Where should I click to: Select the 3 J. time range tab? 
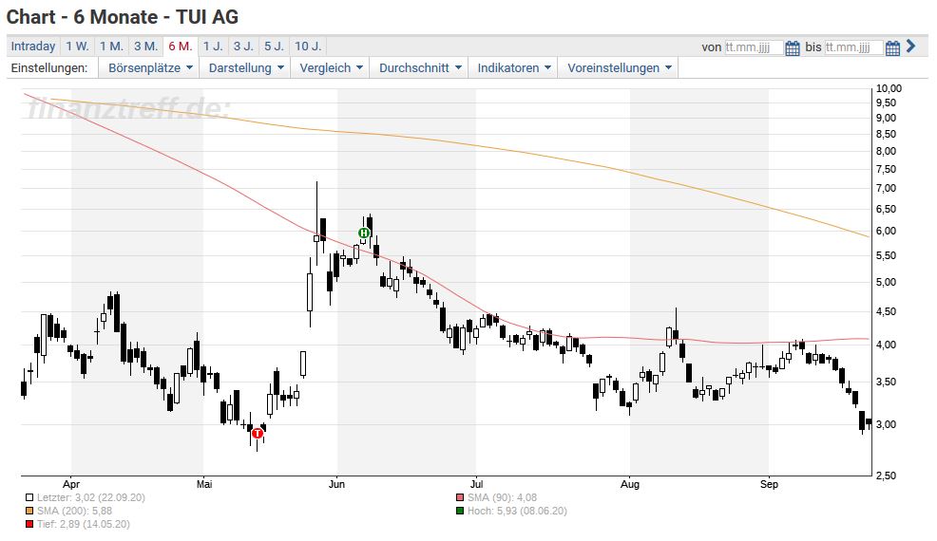tap(243, 46)
